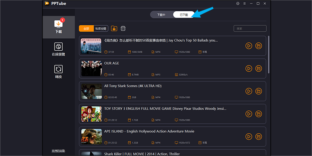This screenshot has height=156, width=312.
Task: Click the All Tony Stark Scenes thumbnail
Action: coord(91,91)
